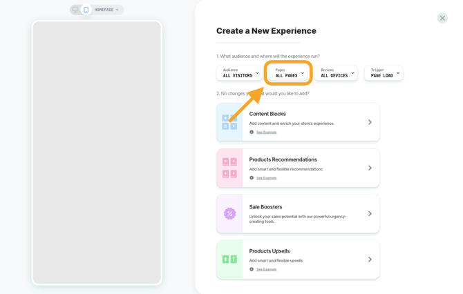The image size is (463, 294).
Task: View See Example link for Products Recommendations
Action: pyautogui.click(x=266, y=178)
